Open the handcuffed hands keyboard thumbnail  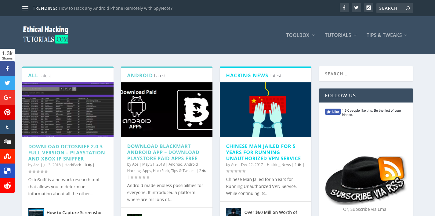click(266, 110)
